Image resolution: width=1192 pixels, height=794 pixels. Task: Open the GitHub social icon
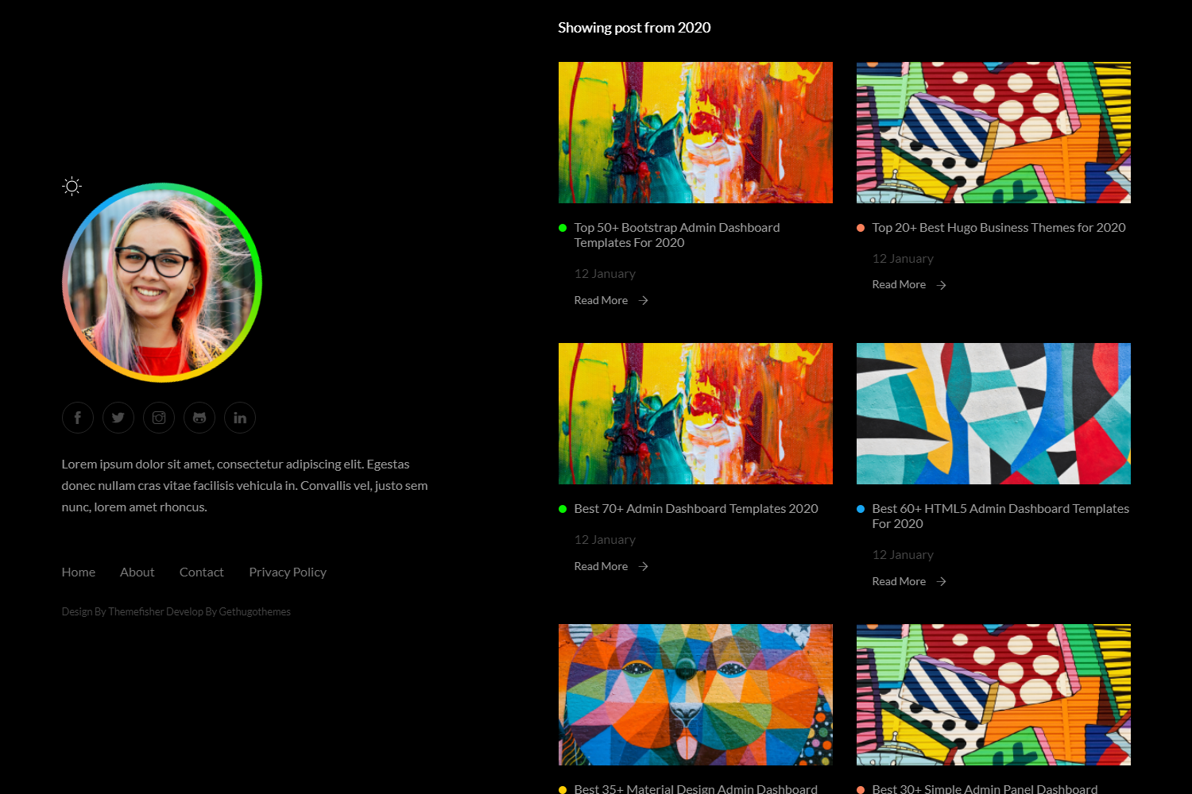[x=199, y=418]
